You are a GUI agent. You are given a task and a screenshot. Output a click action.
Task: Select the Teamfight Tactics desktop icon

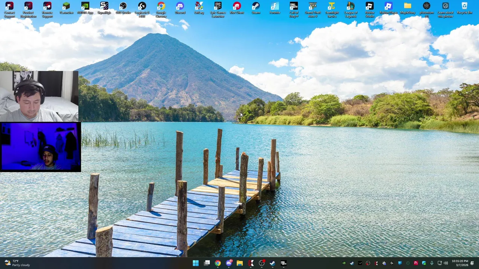(332, 10)
